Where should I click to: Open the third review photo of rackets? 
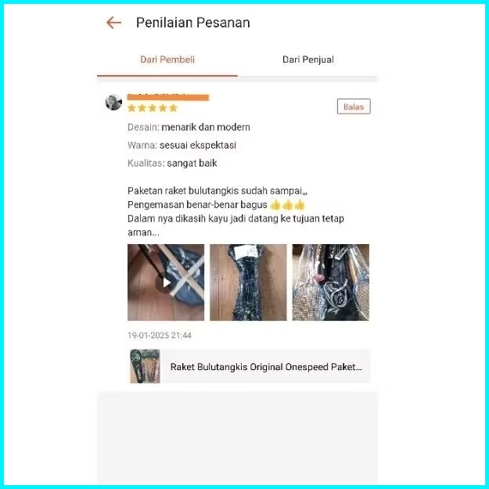click(x=331, y=282)
